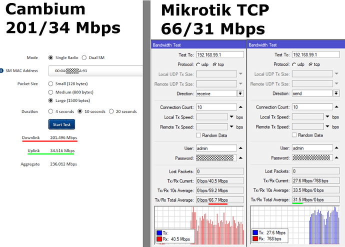
Task: Set duration to 4 seconds
Action: (x=51, y=111)
